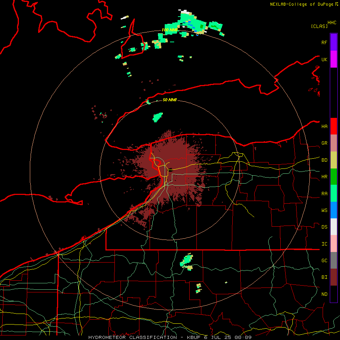Click the KBUF radar site identifier
Image resolution: width=340 pixels, height=340 pixels.
(x=194, y=337)
